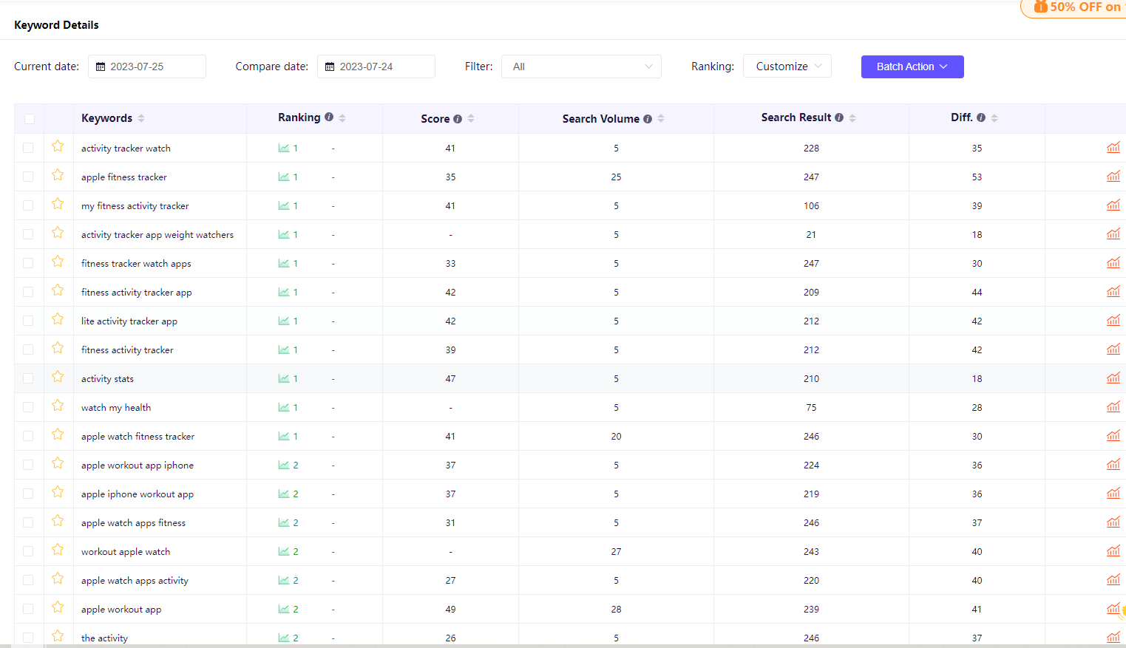Click the Keyword Details heading
The height and width of the screenshot is (648, 1126).
coord(56,24)
